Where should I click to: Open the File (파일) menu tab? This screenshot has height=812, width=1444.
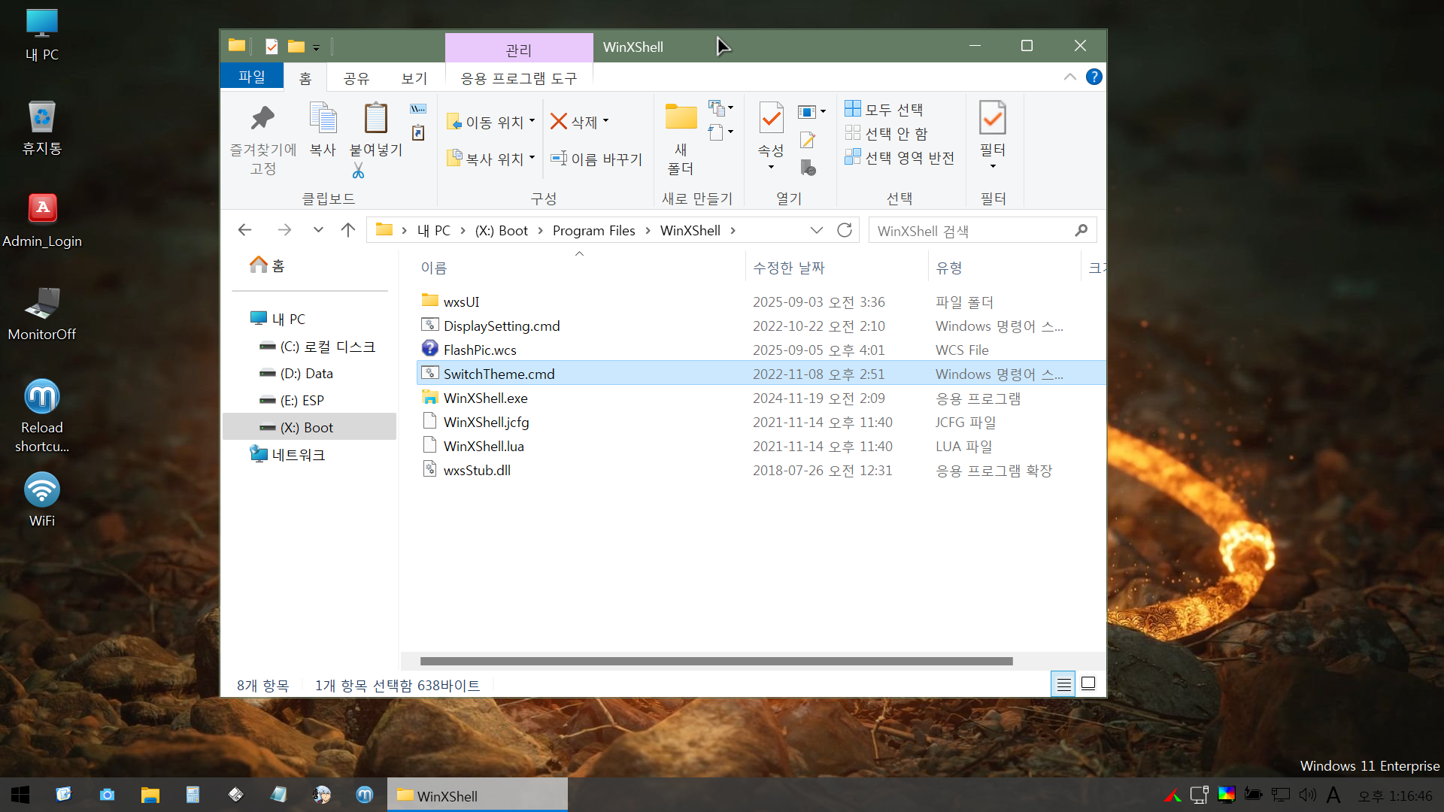251,77
